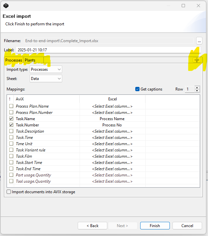208x236 pixels.
Task: Click the Finish button
Action: [x=155, y=226]
